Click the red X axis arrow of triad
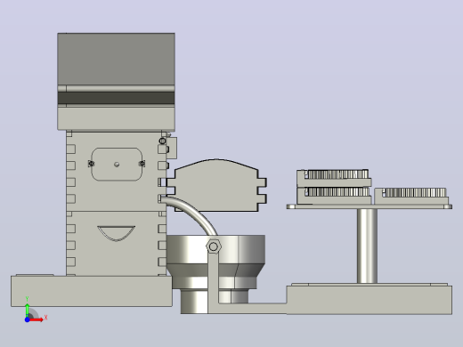Image resolution: width=463 pixels, height=347 pixels. (36, 319)
